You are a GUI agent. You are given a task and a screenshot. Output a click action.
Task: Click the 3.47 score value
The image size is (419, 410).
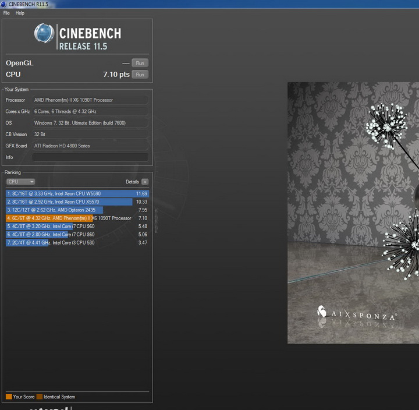pyautogui.click(x=143, y=243)
